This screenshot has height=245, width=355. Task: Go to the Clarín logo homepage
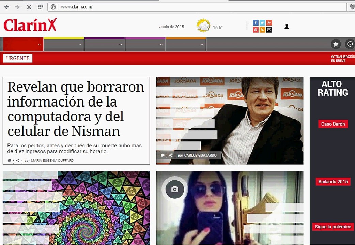click(30, 25)
